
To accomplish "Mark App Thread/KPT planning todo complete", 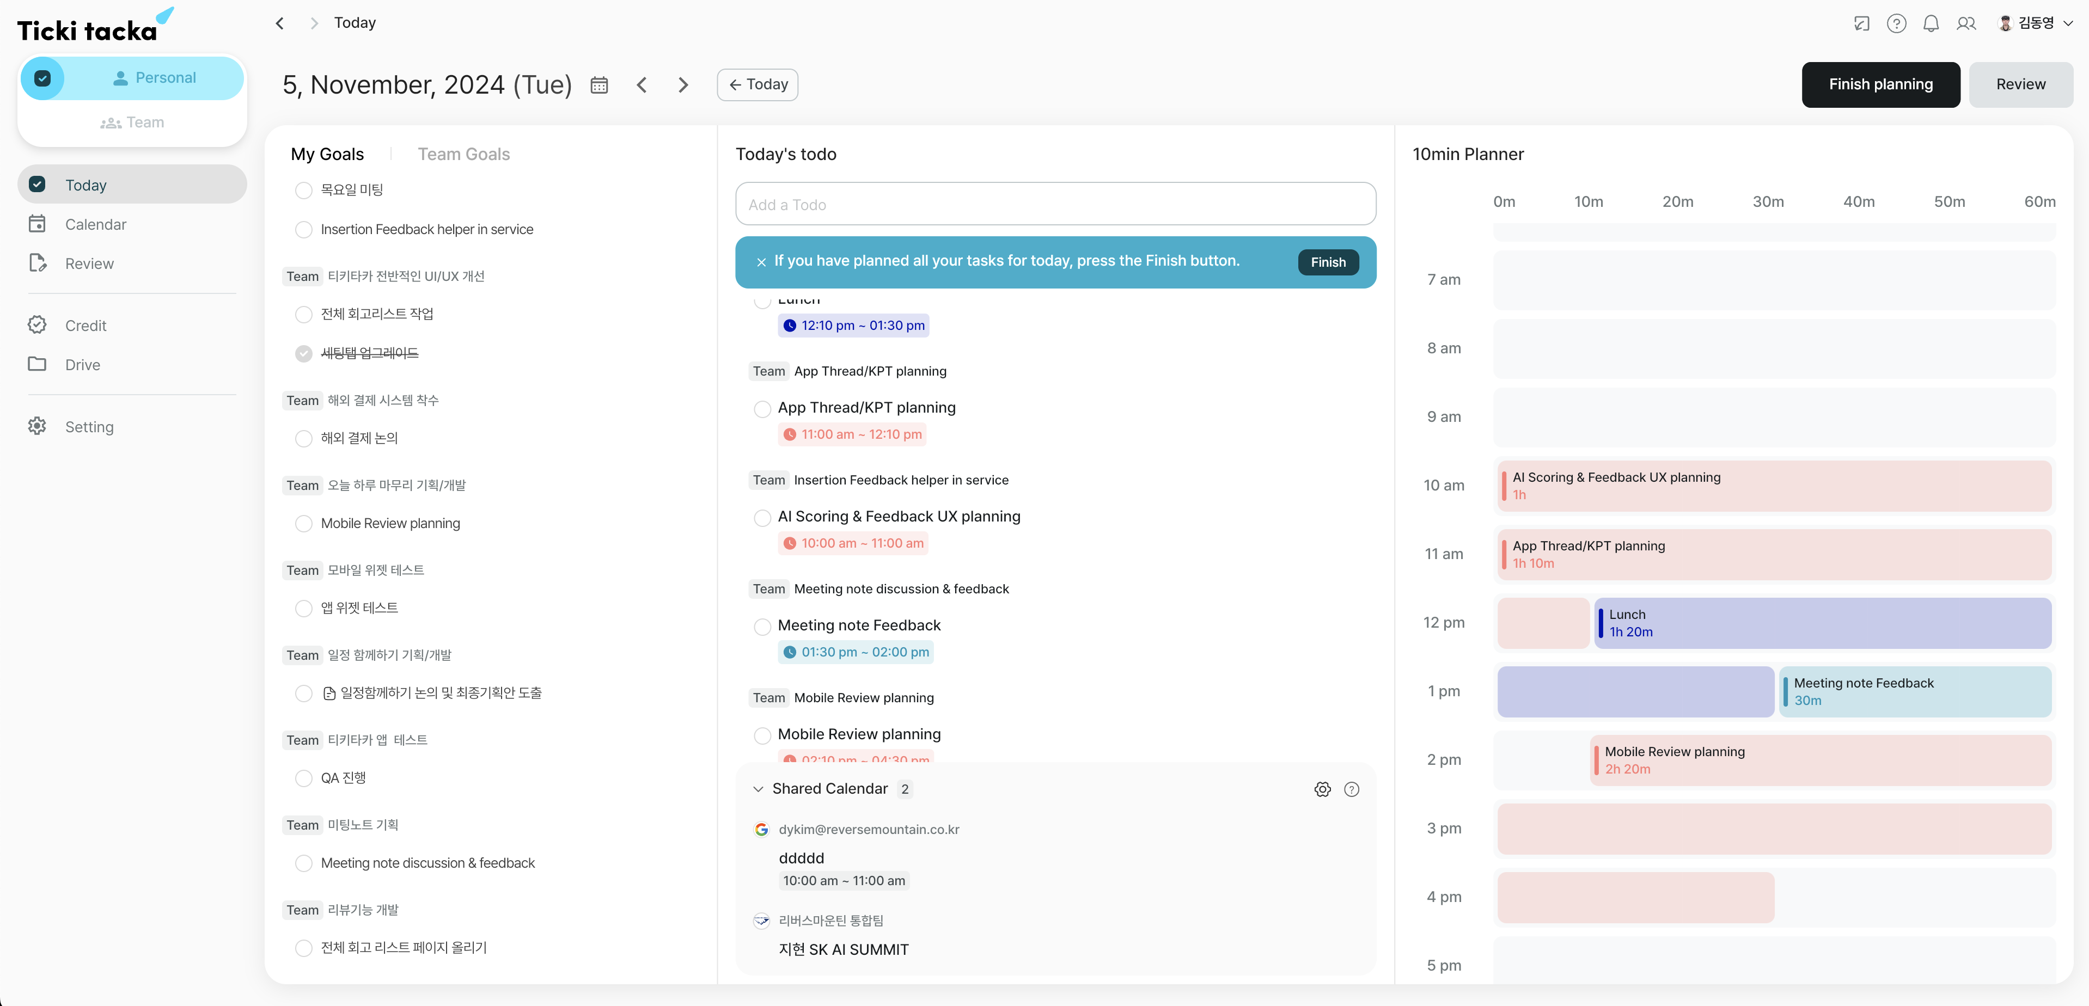I will pos(761,409).
